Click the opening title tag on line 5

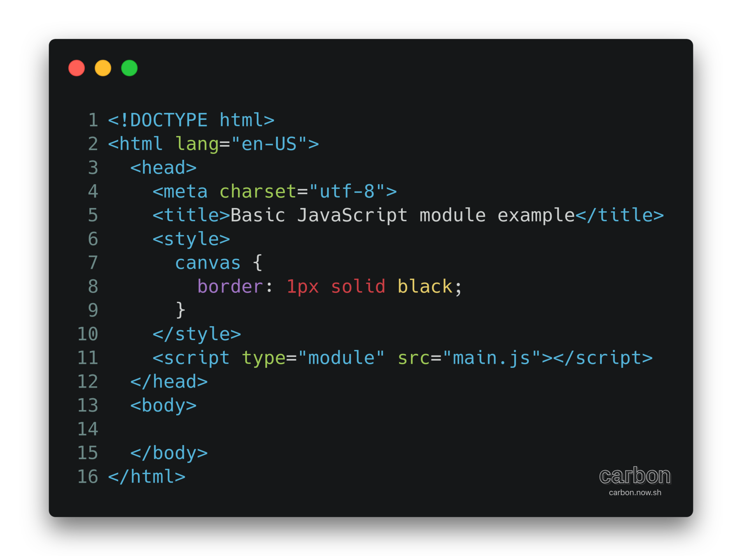tap(191, 215)
